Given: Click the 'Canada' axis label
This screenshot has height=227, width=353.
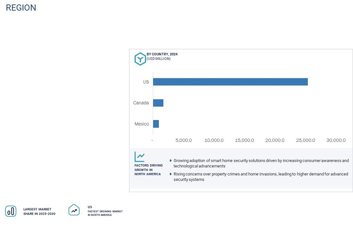Looking at the screenshot, I should [x=141, y=103].
